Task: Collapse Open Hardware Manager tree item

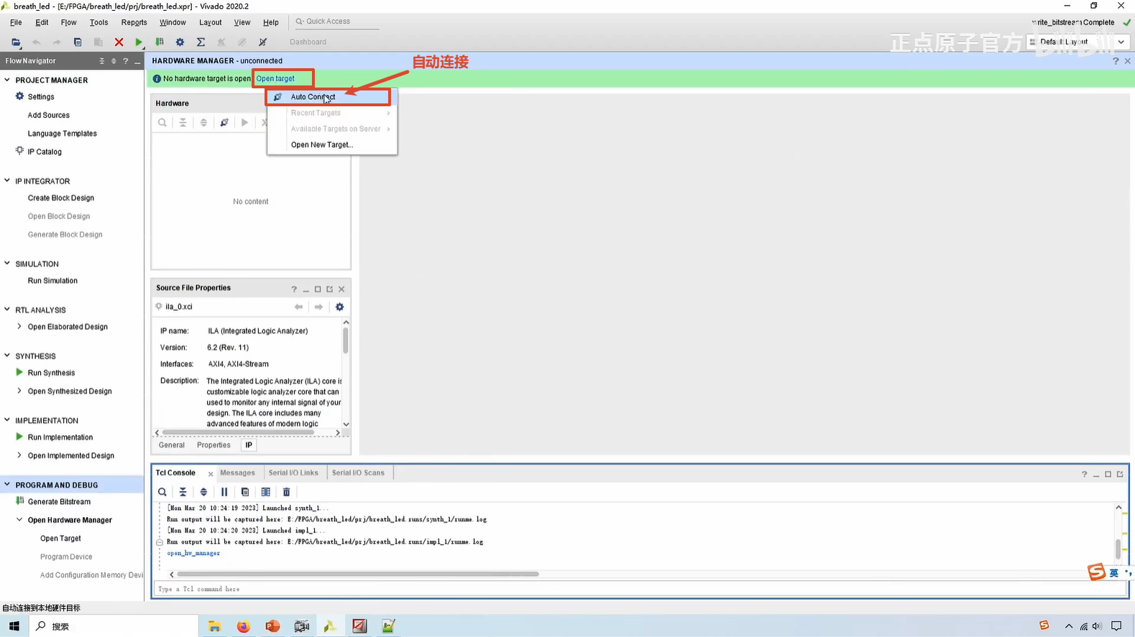Action: point(19,519)
